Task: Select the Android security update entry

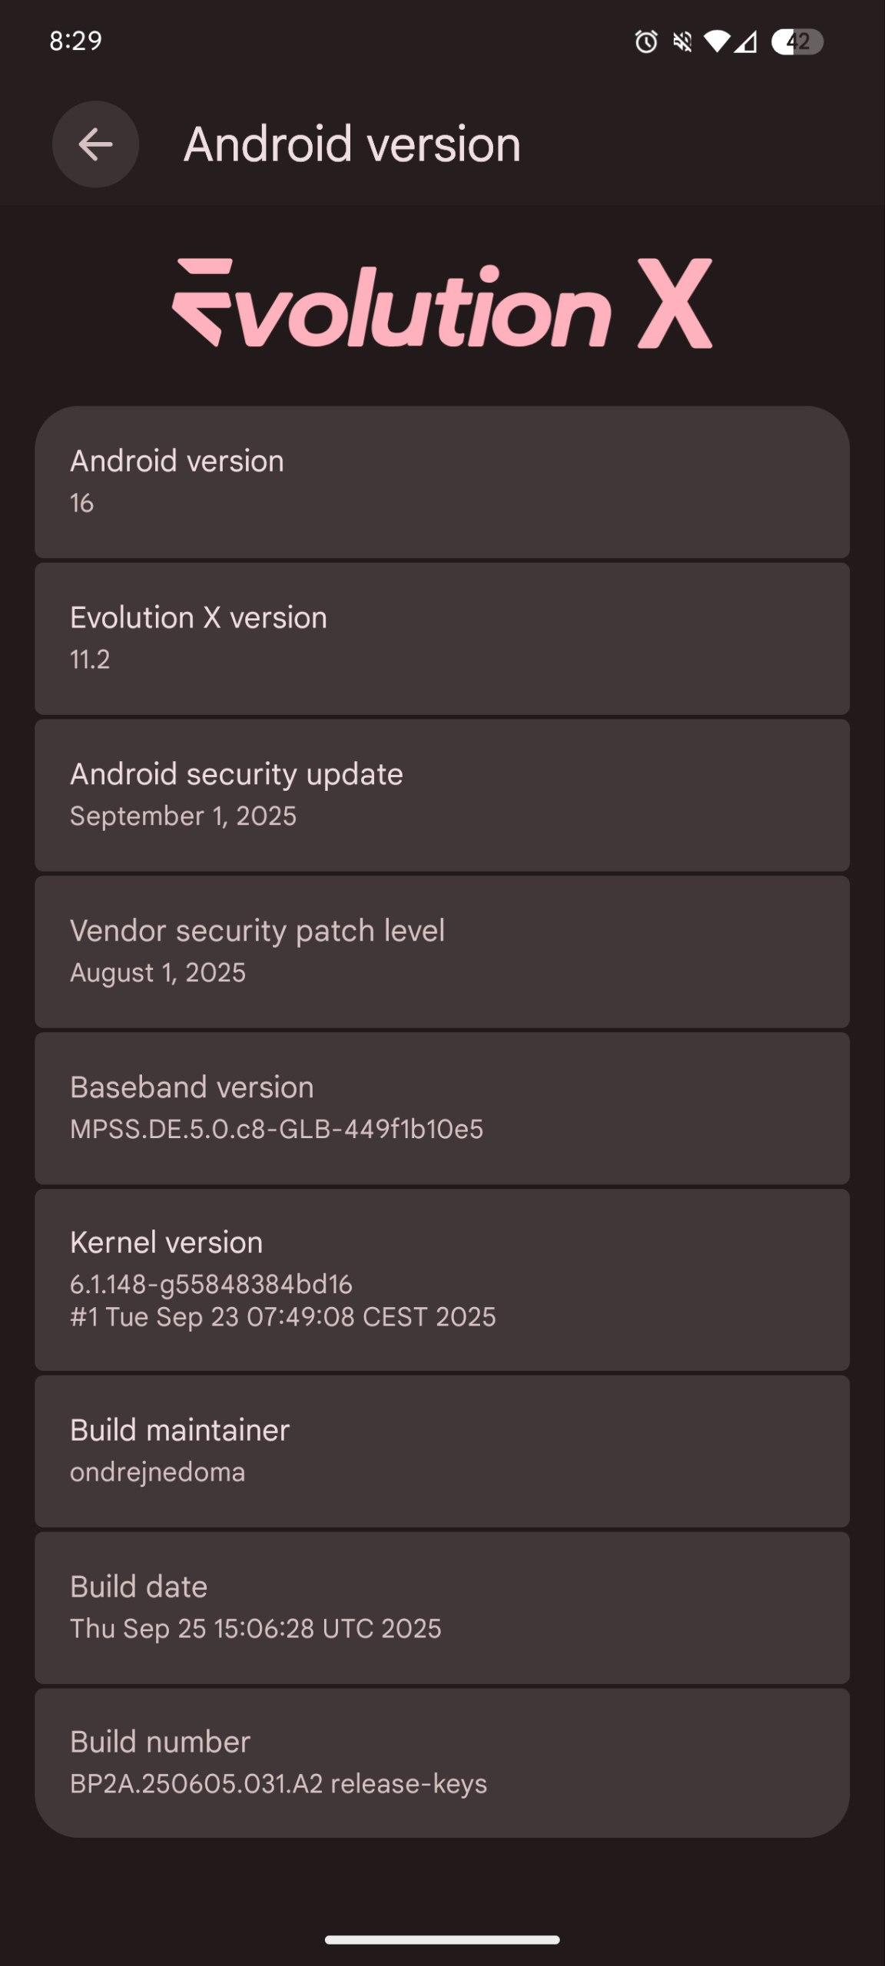Action: pyautogui.click(x=442, y=795)
